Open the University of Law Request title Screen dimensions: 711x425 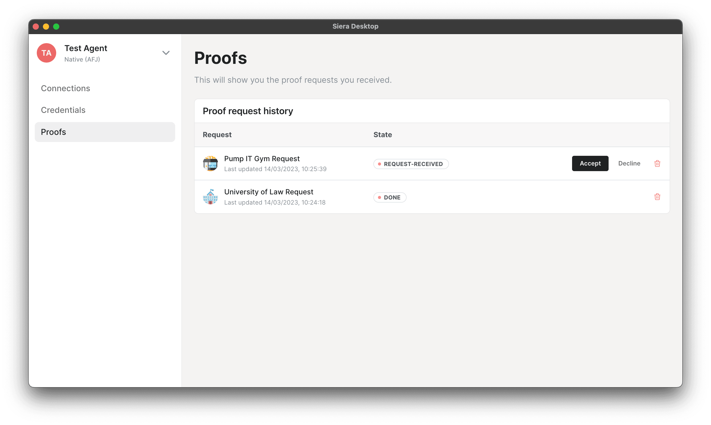pyautogui.click(x=268, y=192)
